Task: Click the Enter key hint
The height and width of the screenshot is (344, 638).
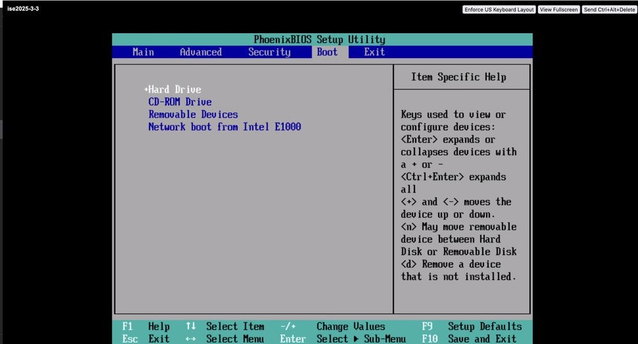Action: coord(292,339)
